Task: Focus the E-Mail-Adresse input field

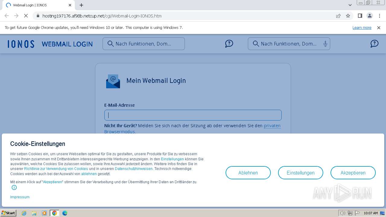Action: [x=193, y=115]
